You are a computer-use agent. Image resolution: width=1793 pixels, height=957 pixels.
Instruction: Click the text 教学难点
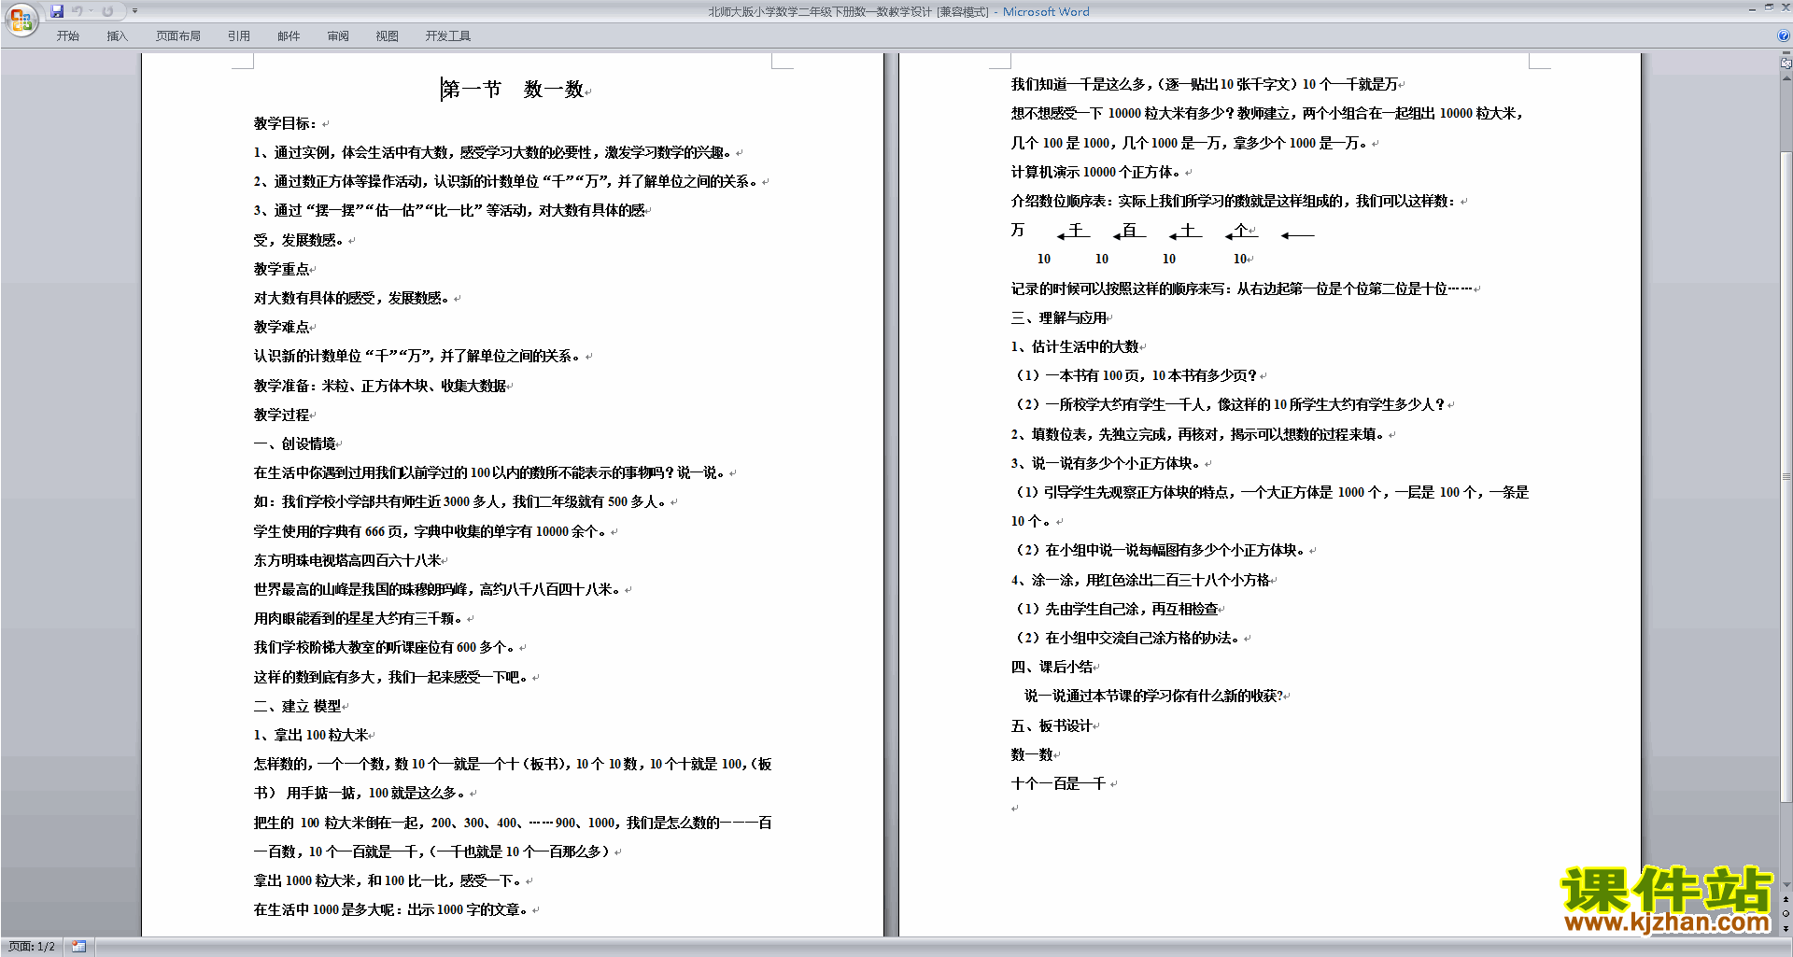click(x=281, y=327)
